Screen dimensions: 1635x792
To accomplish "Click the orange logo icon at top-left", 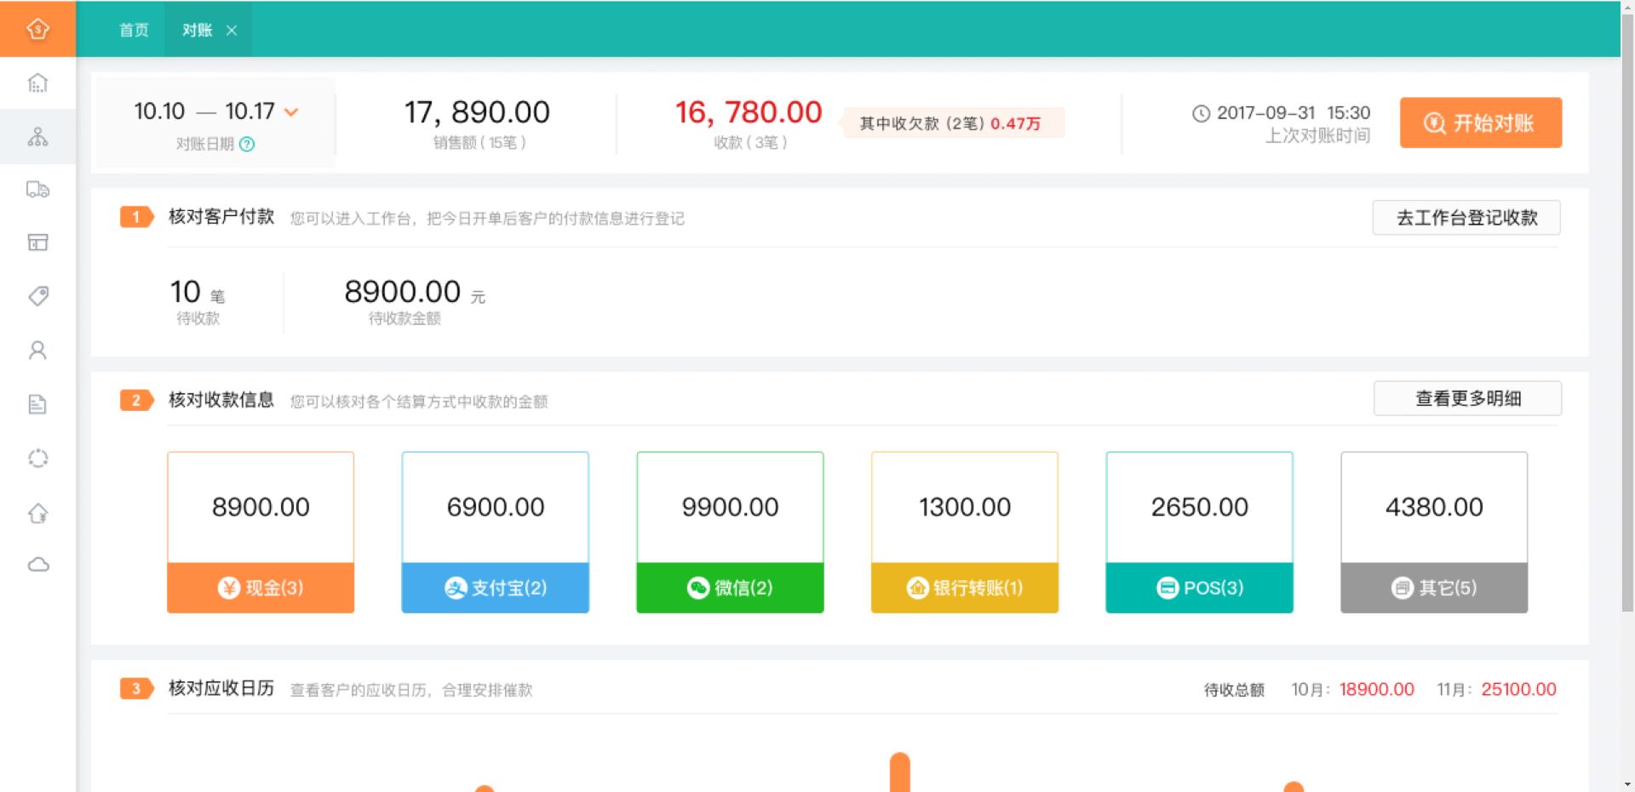I will pos(37,29).
